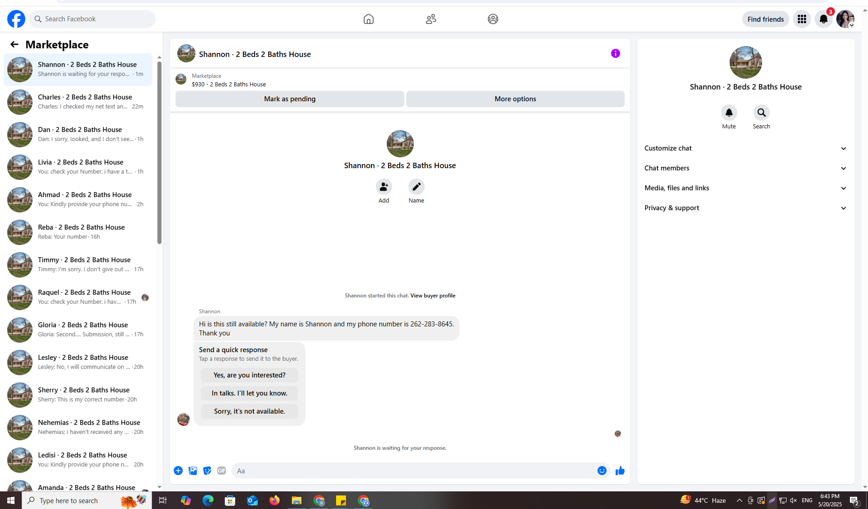The height and width of the screenshot is (509, 868).
Task: Open the Charles conversation
Action: click(x=78, y=102)
